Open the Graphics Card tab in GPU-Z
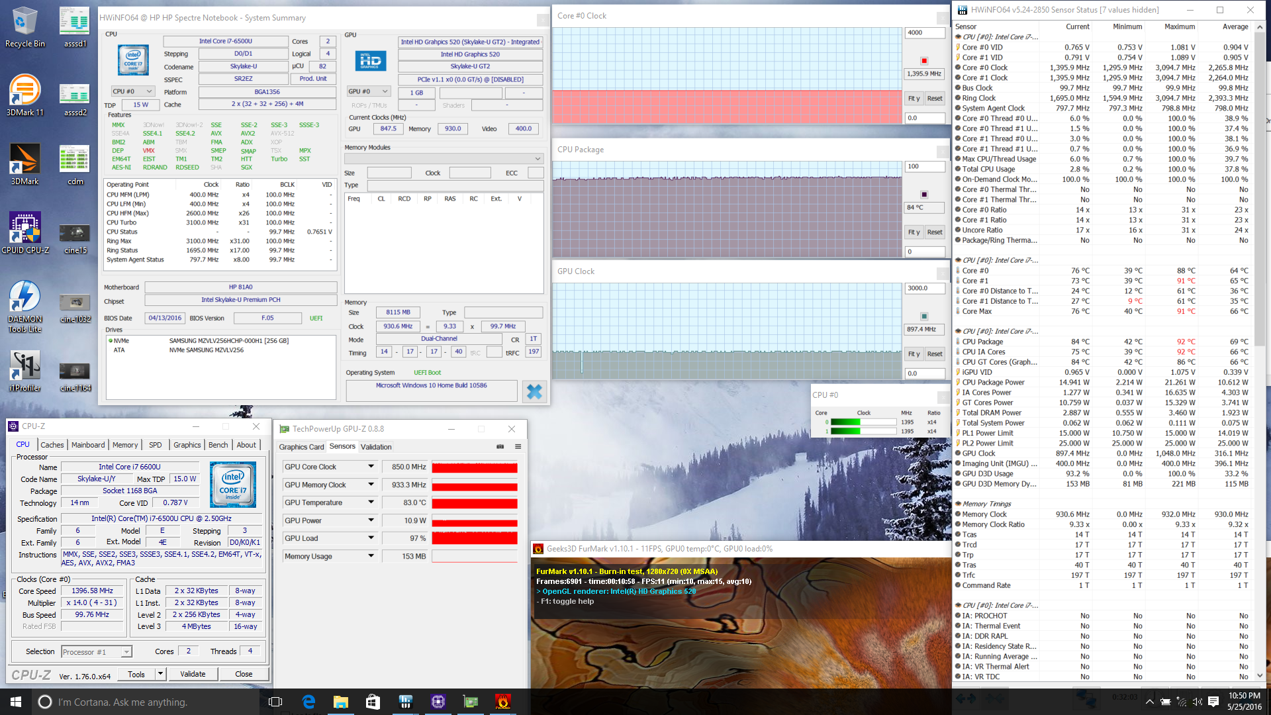The width and height of the screenshot is (1271, 715). tap(301, 447)
